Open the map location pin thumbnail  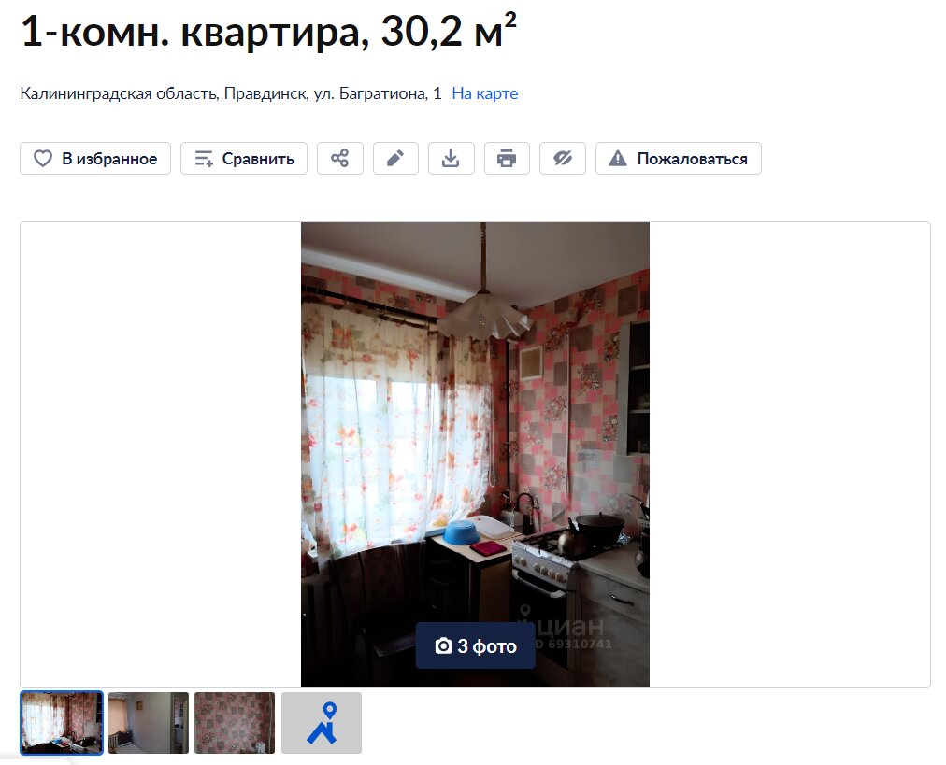click(x=322, y=723)
